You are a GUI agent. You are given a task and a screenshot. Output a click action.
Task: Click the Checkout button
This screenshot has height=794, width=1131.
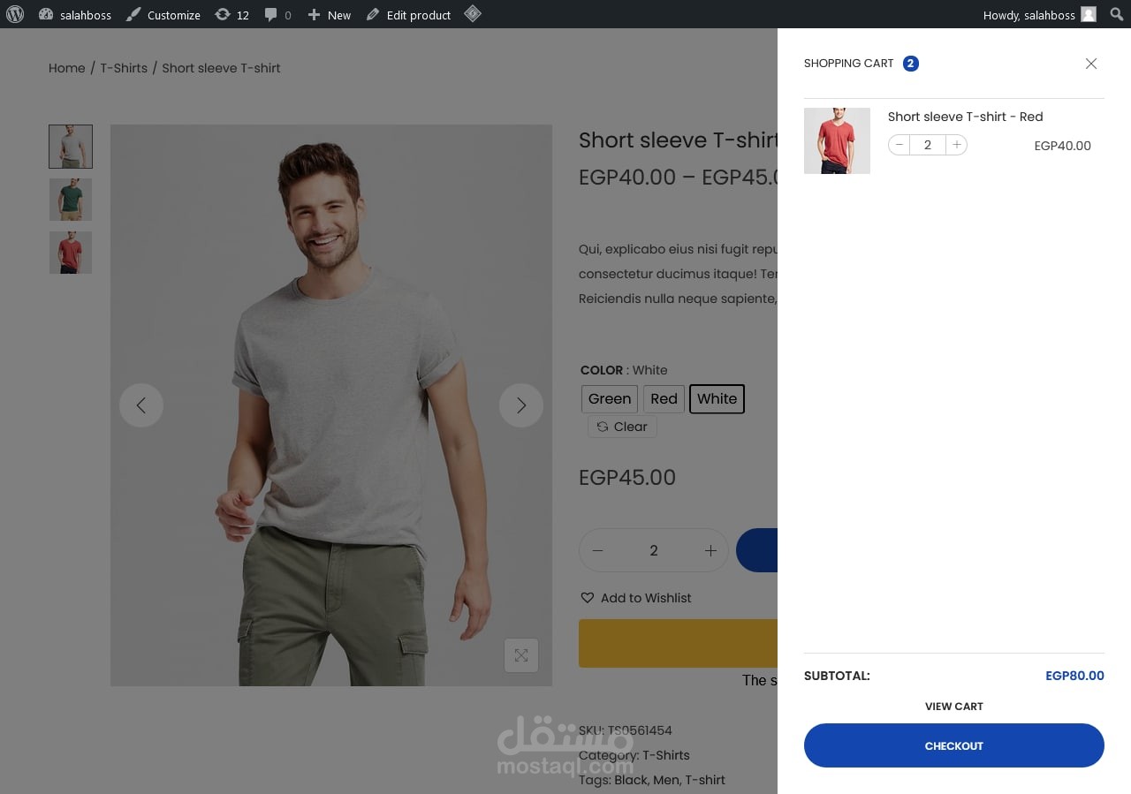tap(953, 745)
